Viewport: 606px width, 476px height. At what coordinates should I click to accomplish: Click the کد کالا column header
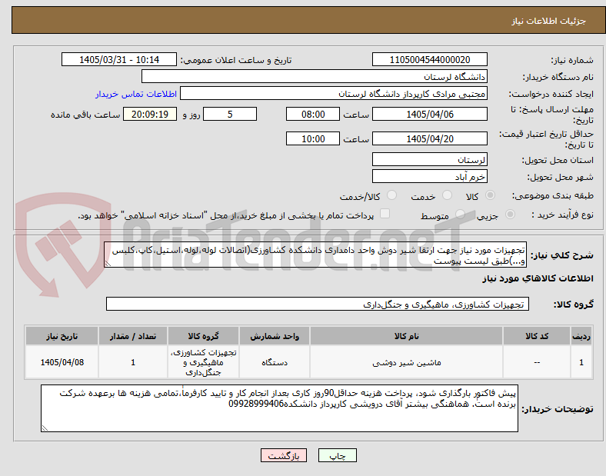coord(537,336)
